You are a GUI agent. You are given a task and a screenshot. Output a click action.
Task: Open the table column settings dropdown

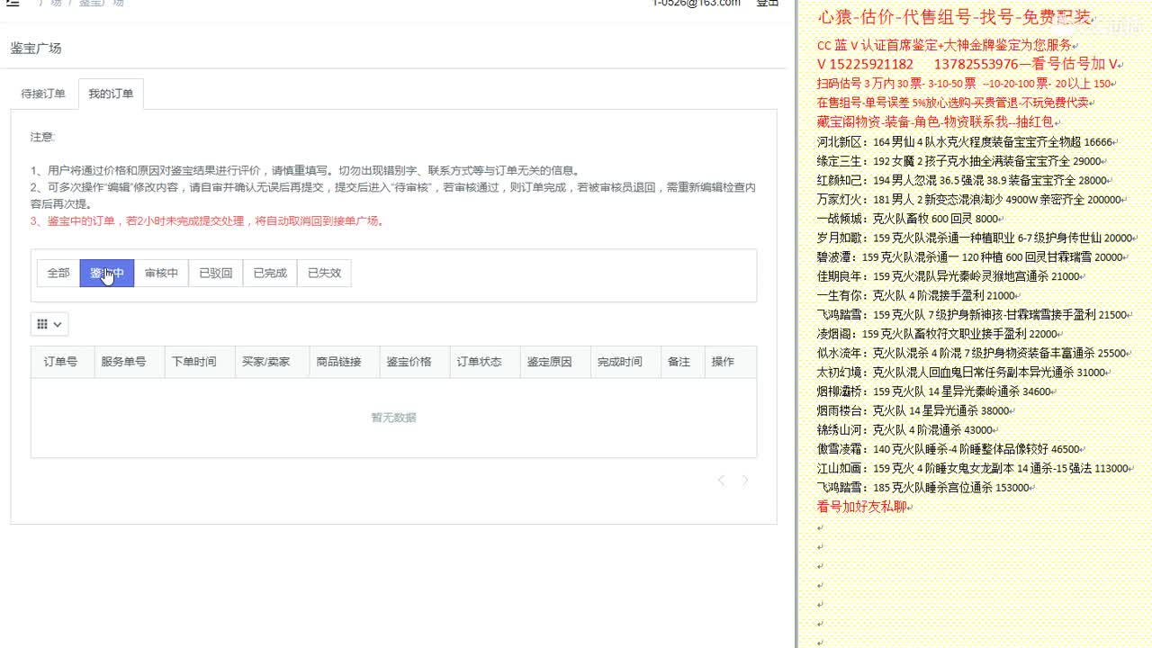(x=49, y=324)
